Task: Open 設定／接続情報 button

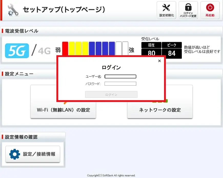Action: [x=33, y=154]
